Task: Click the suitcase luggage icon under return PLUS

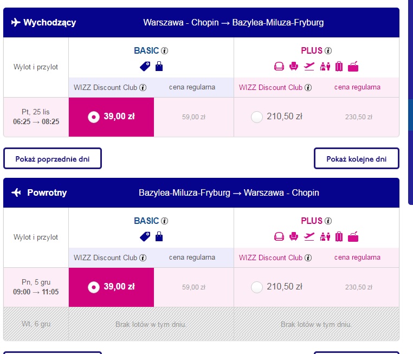Action: (339, 236)
